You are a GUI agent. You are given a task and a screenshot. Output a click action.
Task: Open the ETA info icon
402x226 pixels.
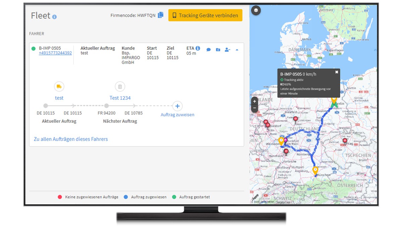[198, 48]
